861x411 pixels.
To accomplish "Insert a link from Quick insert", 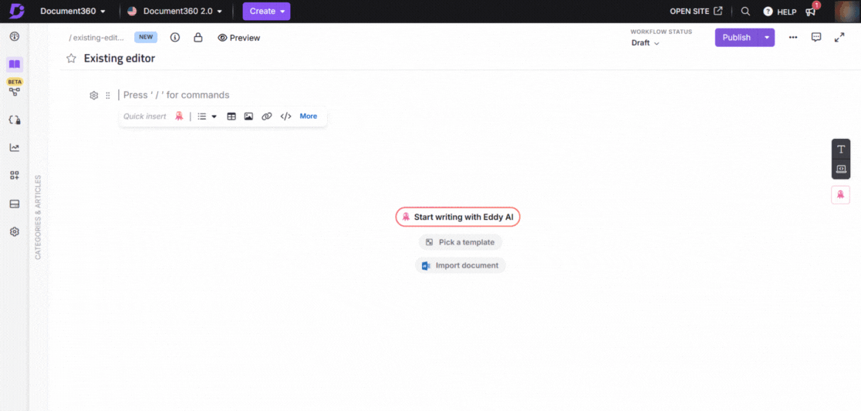I will pyautogui.click(x=267, y=116).
